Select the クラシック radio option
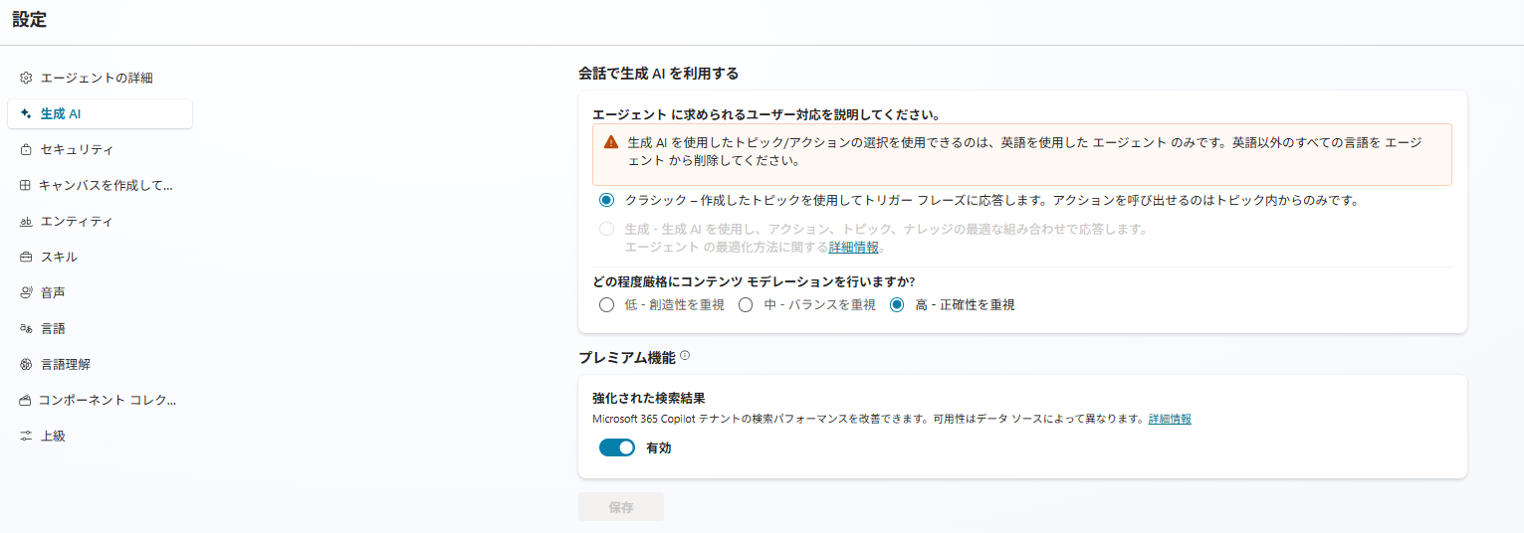This screenshot has width=1524, height=533. (607, 200)
